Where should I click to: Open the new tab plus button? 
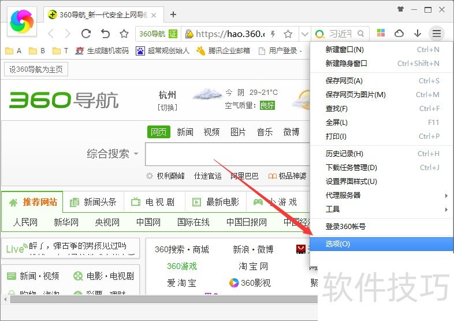(173, 14)
